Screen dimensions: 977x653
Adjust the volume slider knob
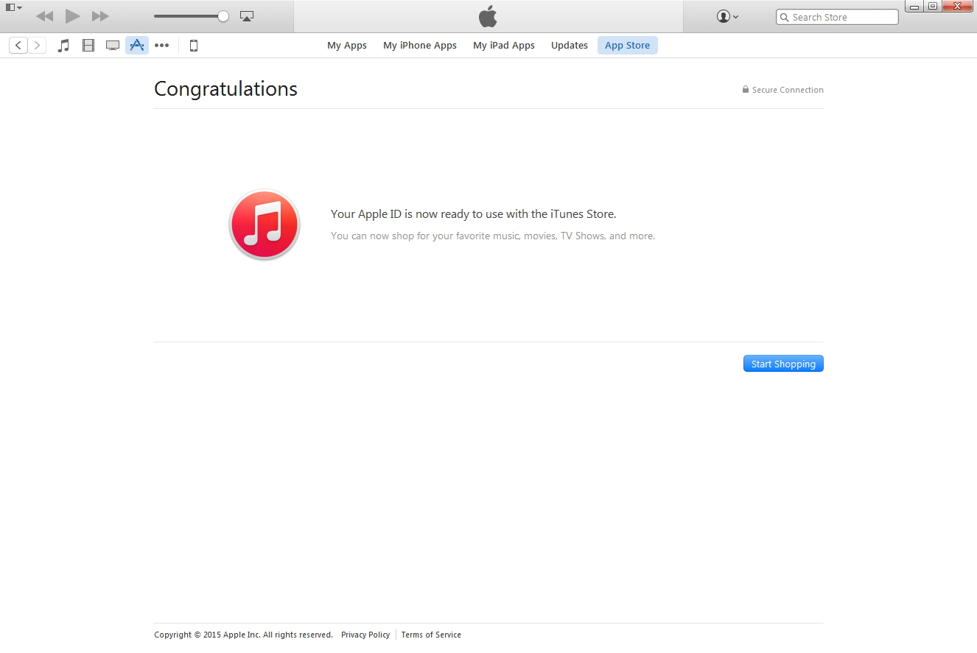point(223,16)
